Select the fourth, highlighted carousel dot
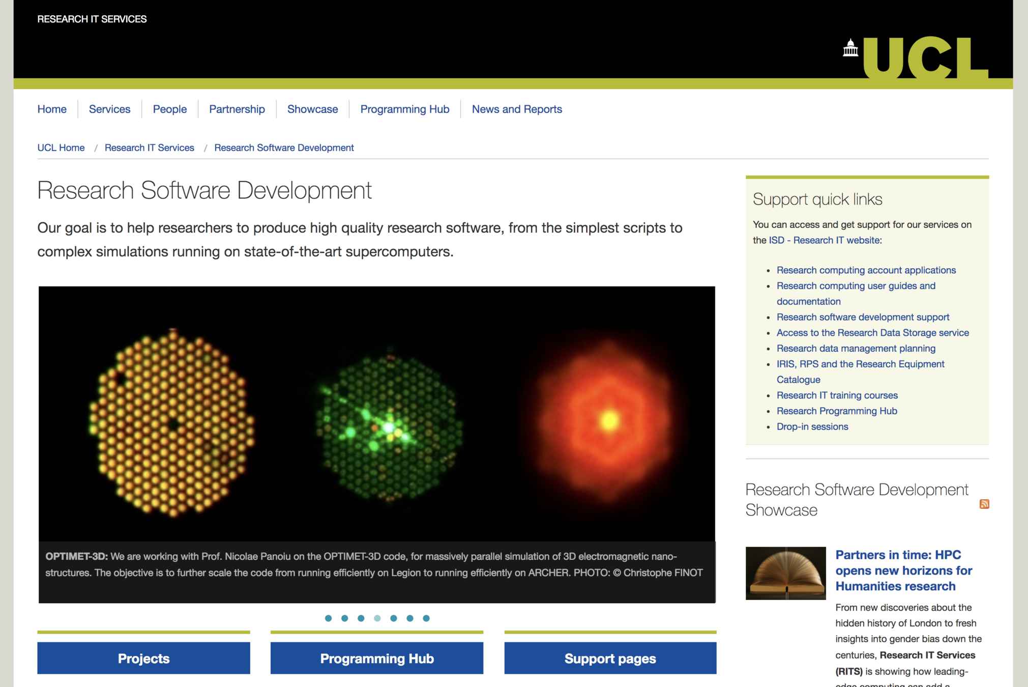 pos(377,618)
